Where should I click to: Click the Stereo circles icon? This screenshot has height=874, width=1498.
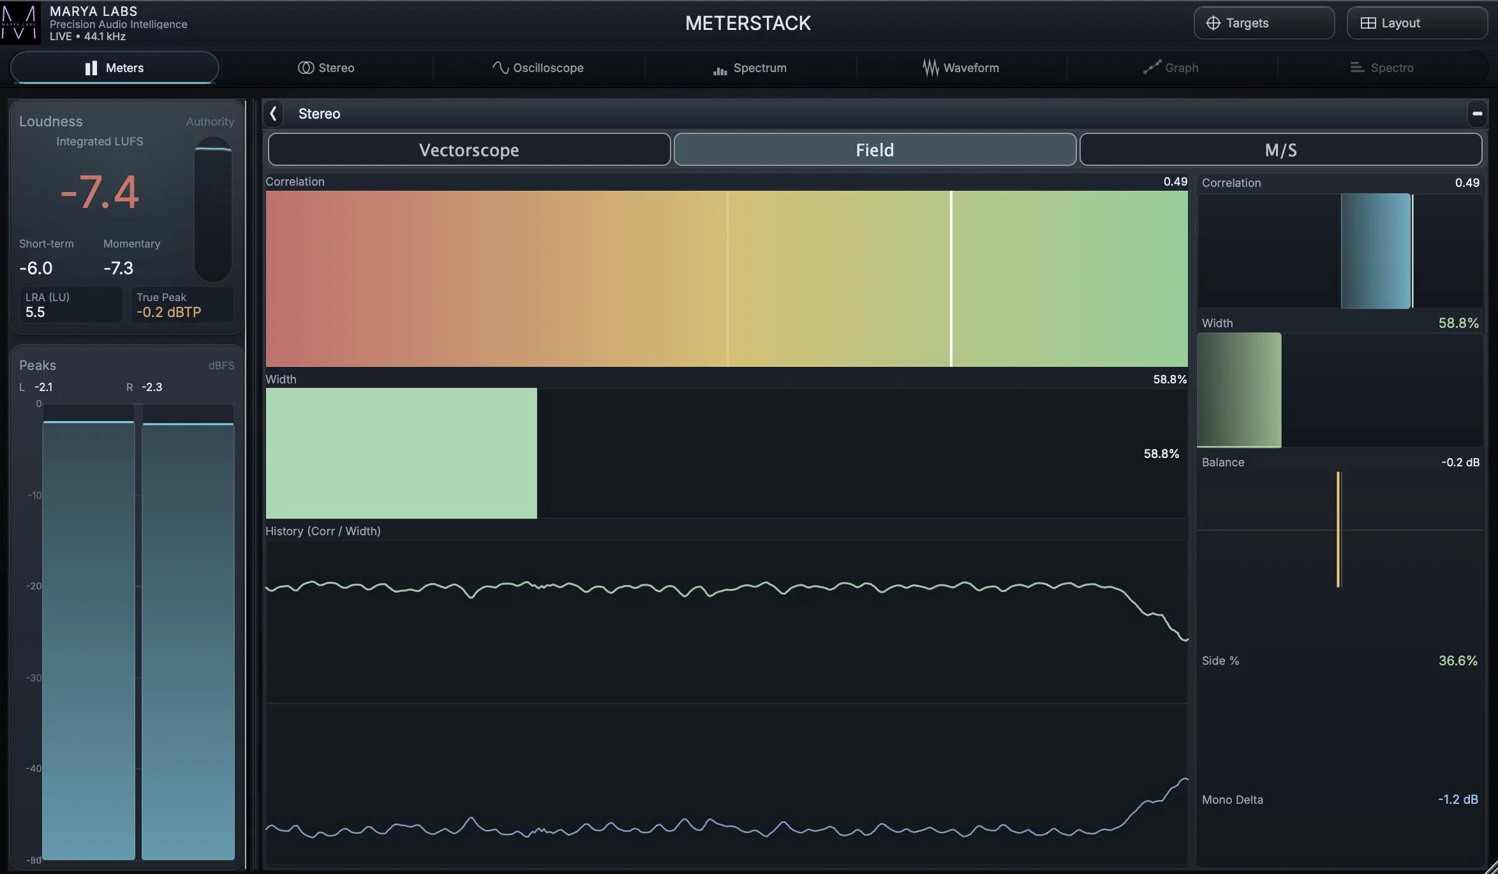[306, 68]
